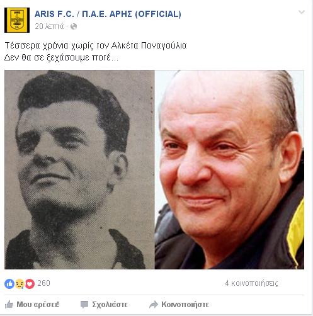Click the globe public-privacy icon
The height and width of the screenshot is (316, 313).
74,26
